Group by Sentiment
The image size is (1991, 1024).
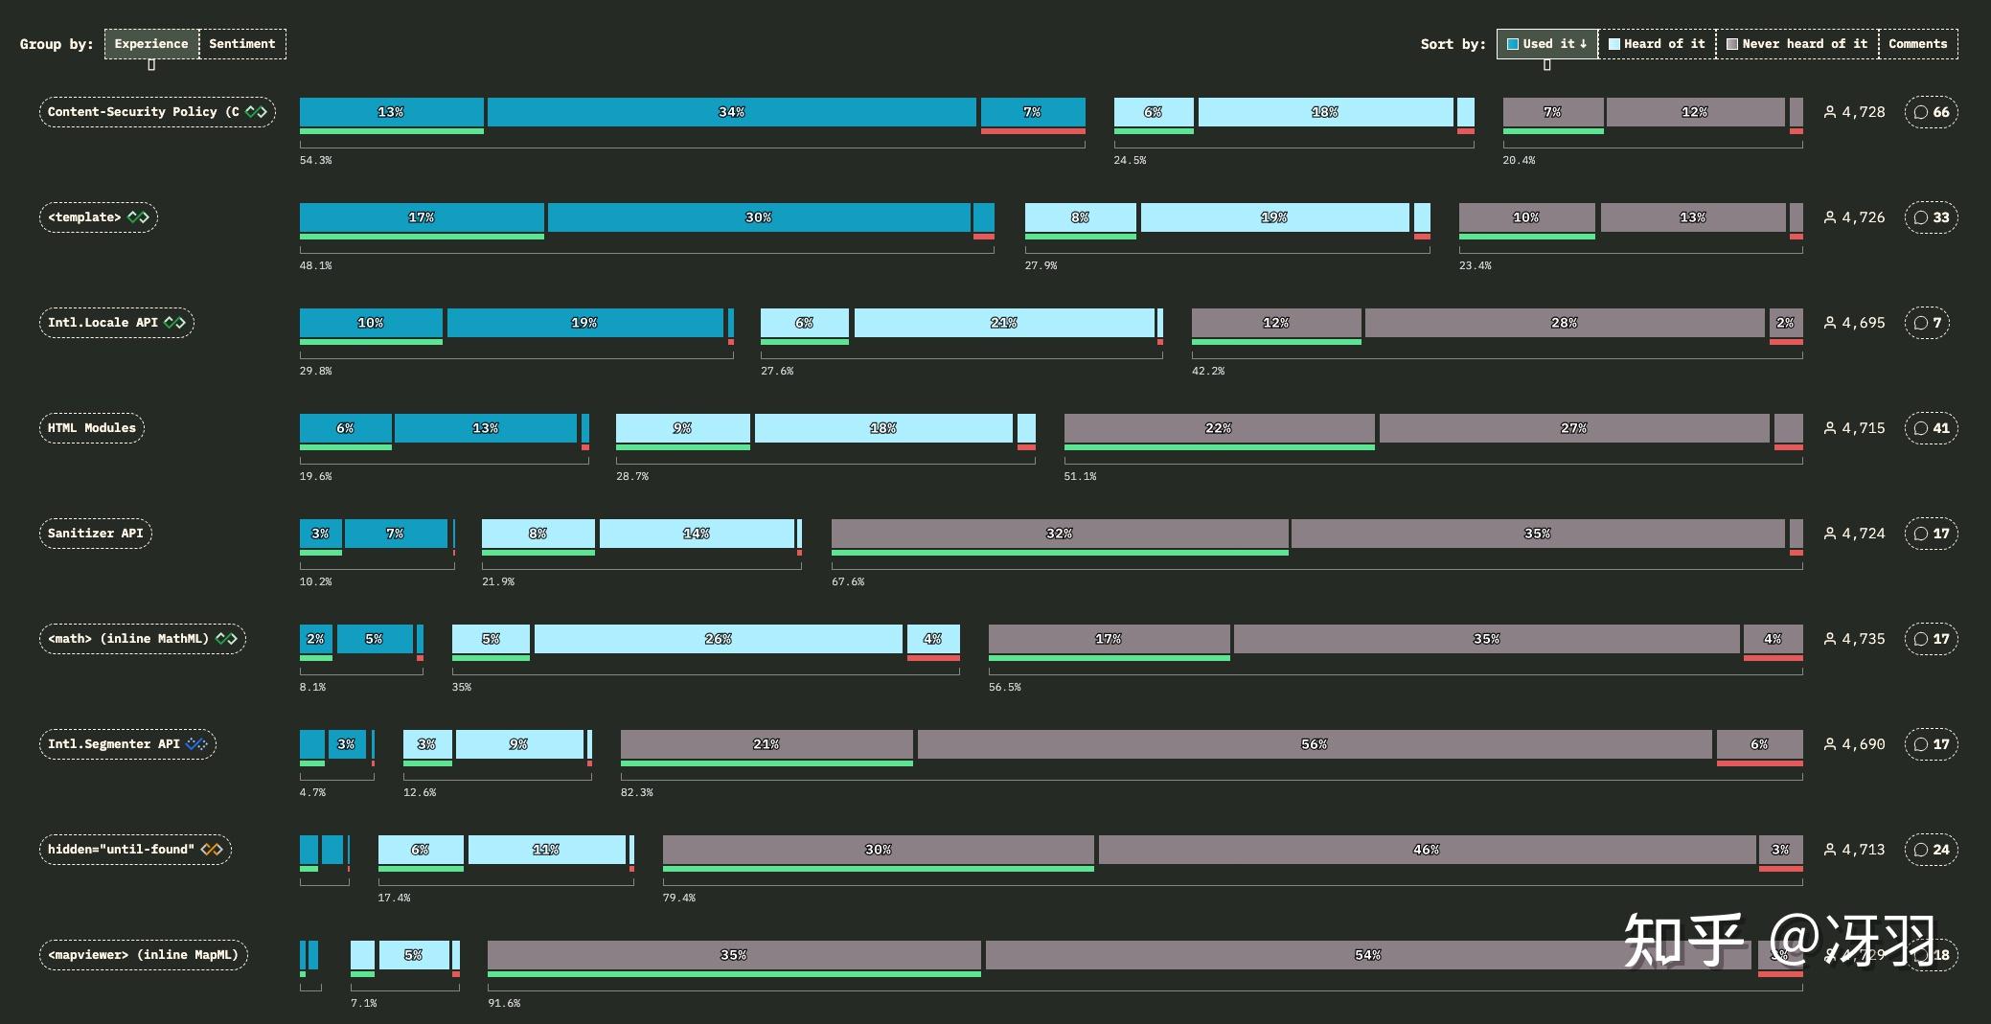pyautogui.click(x=242, y=44)
